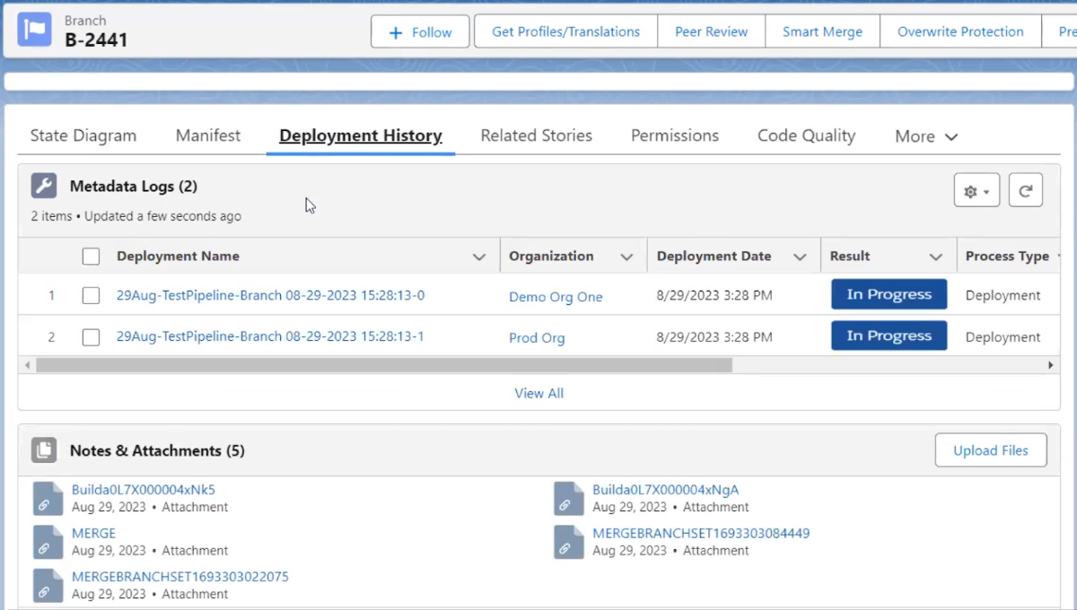The height and width of the screenshot is (610, 1077).
Task: Open attachment Builda0L7X000004xNk5
Action: (x=144, y=490)
